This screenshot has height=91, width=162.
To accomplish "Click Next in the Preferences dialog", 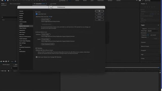I will coord(99,20).
